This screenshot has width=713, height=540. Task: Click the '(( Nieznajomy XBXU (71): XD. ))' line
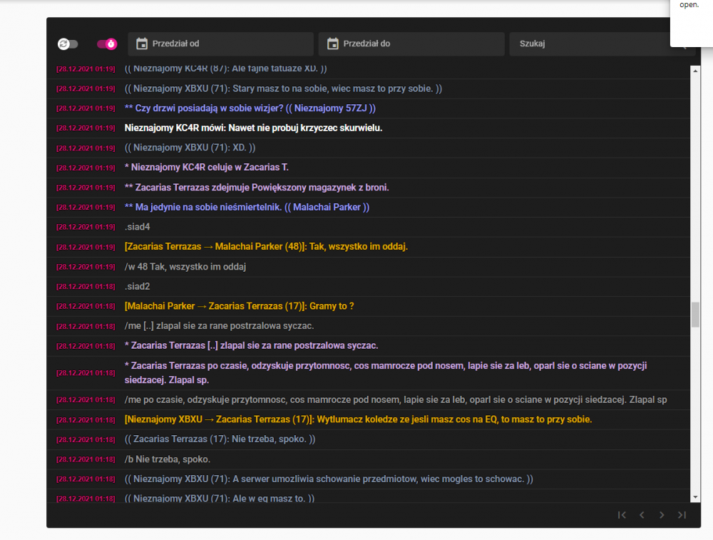tap(190, 148)
